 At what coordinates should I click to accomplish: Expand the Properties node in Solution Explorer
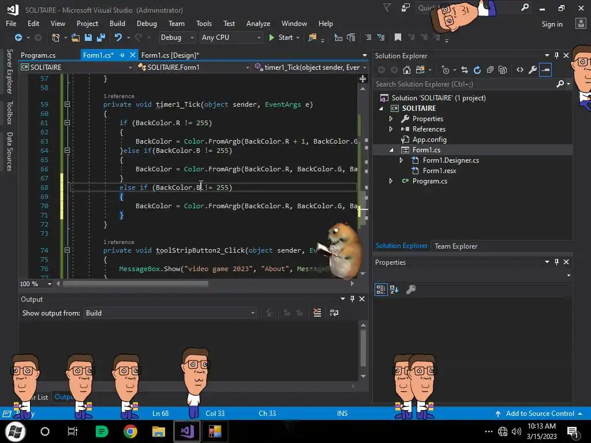click(x=391, y=119)
